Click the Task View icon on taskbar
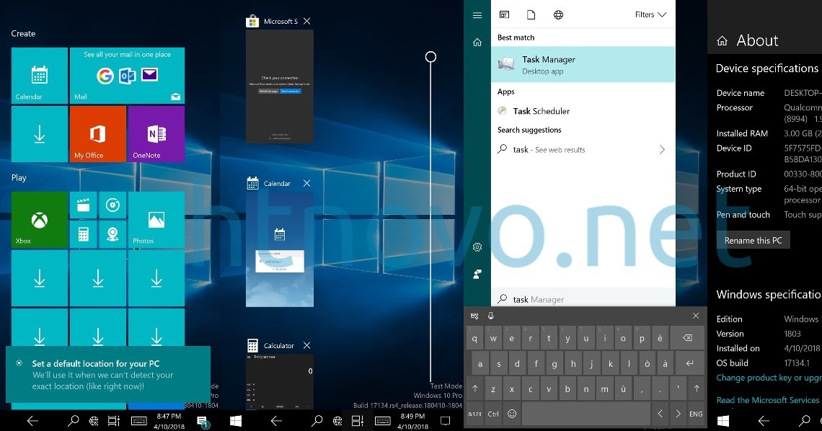The width and height of the screenshot is (822, 431). coord(114,419)
